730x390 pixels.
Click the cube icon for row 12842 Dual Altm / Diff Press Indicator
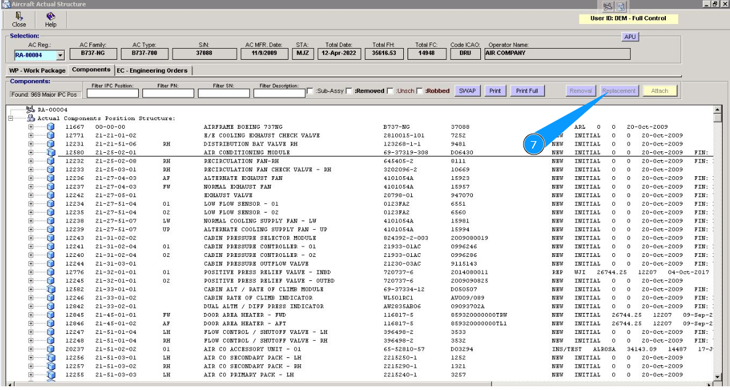click(x=51, y=307)
